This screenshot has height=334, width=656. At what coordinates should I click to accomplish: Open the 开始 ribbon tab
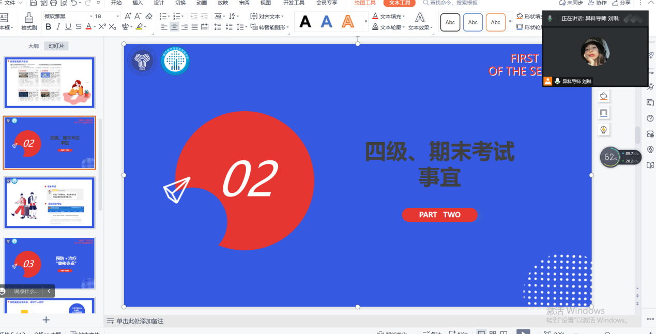tap(116, 3)
